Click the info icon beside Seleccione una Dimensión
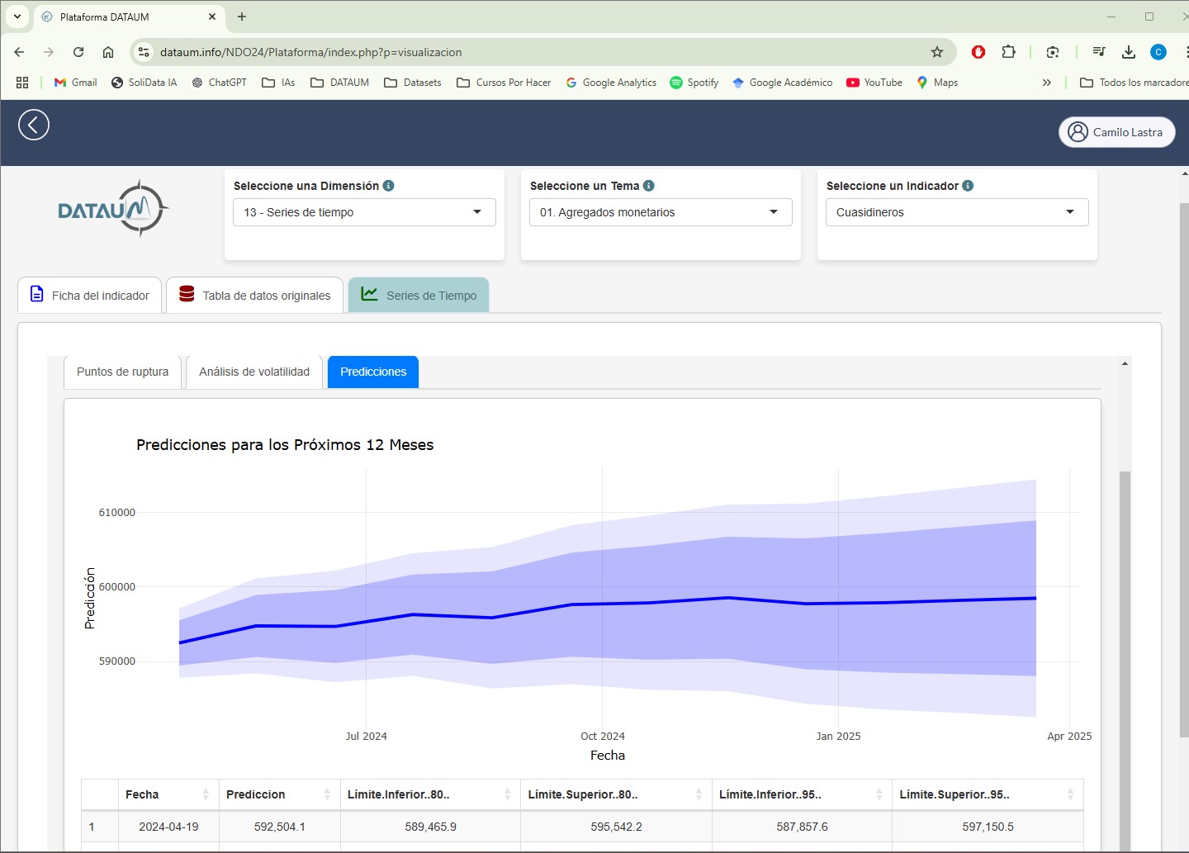Image resolution: width=1189 pixels, height=853 pixels. pos(388,186)
